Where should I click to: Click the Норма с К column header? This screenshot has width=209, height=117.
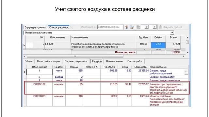coord(91,67)
